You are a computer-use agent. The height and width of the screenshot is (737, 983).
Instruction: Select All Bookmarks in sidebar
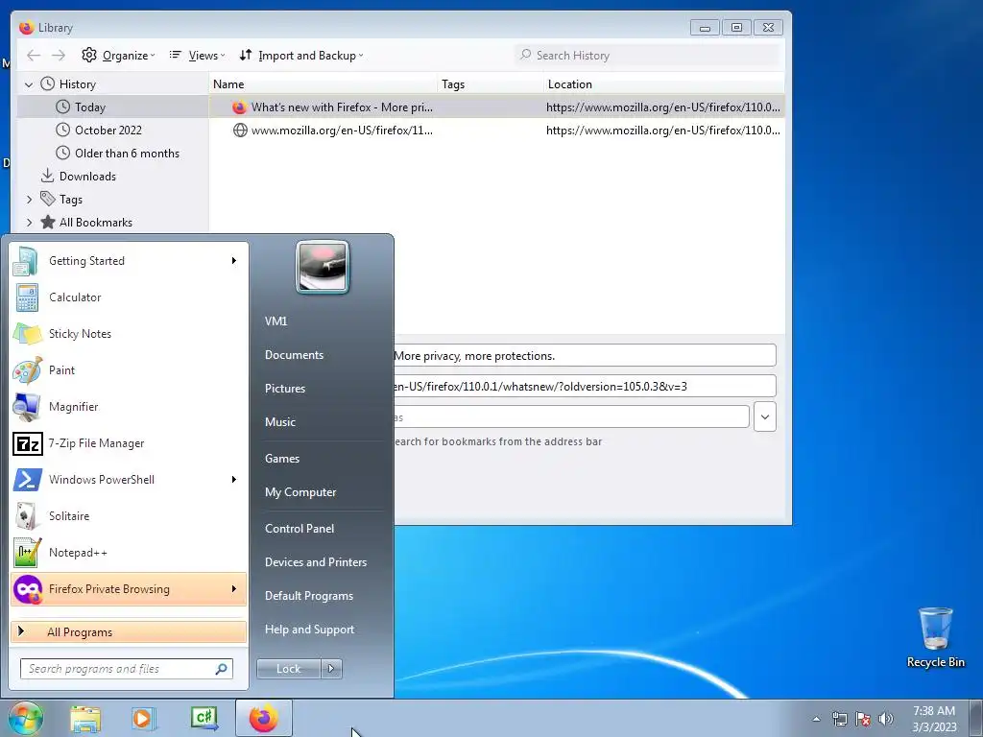95,223
